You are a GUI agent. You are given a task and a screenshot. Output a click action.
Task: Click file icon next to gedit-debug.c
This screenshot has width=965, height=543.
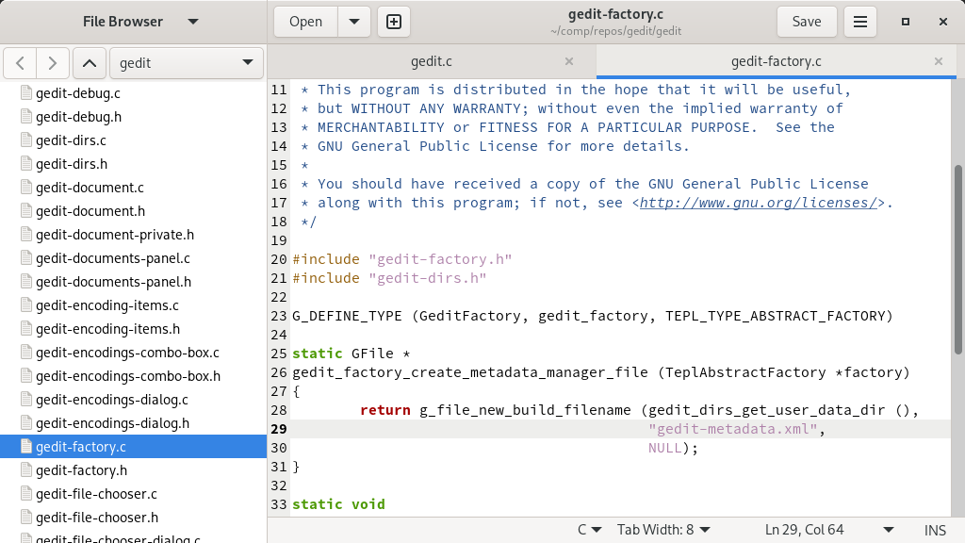pos(26,93)
